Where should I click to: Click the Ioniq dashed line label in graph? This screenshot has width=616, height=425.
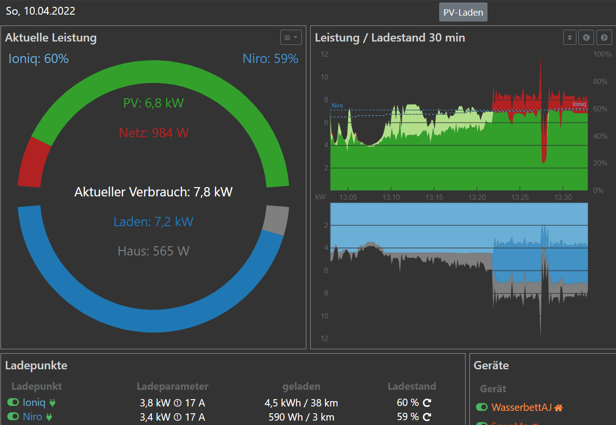coord(579,104)
